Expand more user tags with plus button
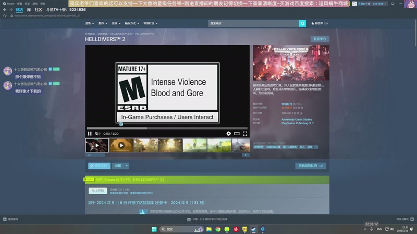This screenshot has height=234, width=417. pyautogui.click(x=316, y=147)
